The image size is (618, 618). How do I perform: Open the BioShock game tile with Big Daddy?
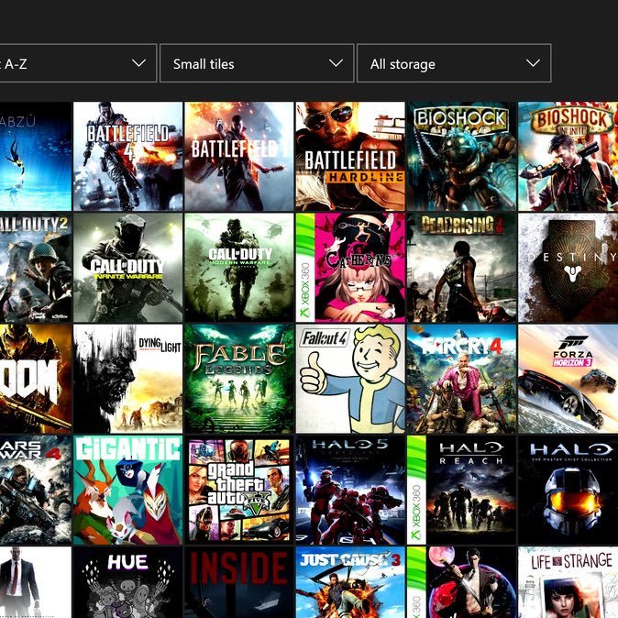pyautogui.click(x=461, y=157)
